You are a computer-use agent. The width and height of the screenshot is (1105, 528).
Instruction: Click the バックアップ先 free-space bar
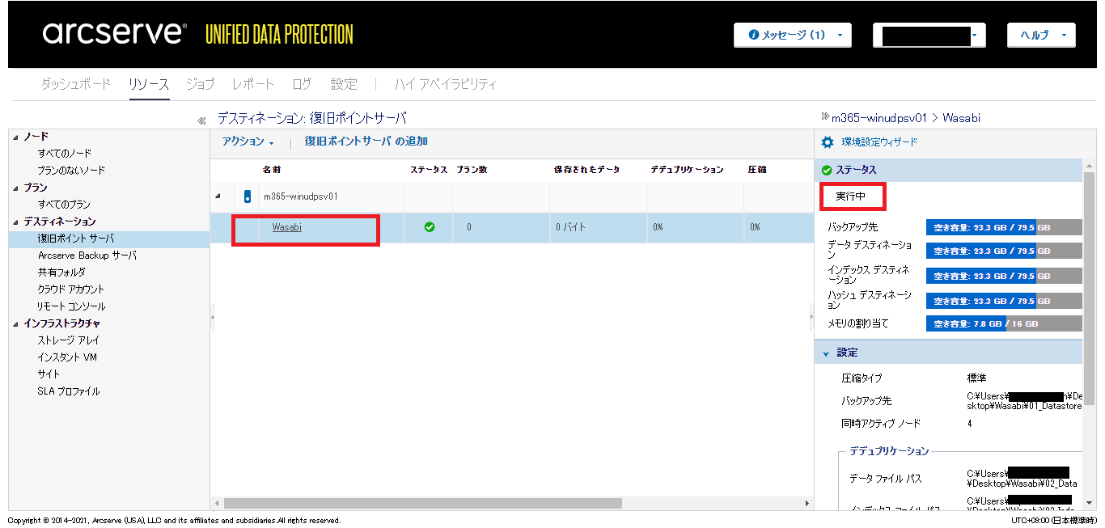[1004, 228]
